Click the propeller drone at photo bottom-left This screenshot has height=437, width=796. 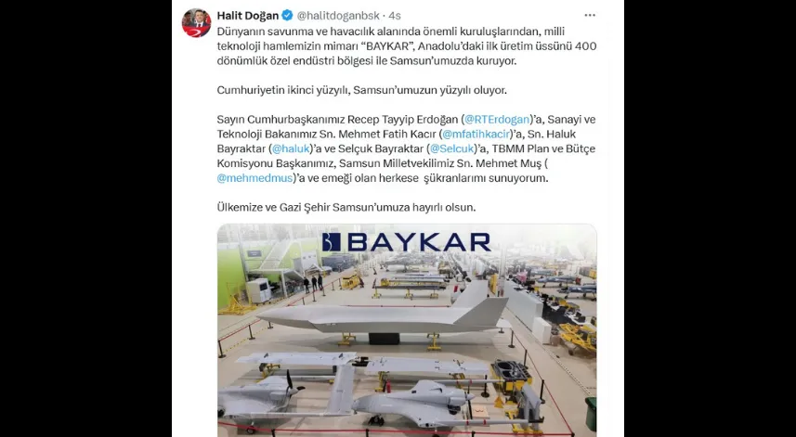tap(260, 392)
